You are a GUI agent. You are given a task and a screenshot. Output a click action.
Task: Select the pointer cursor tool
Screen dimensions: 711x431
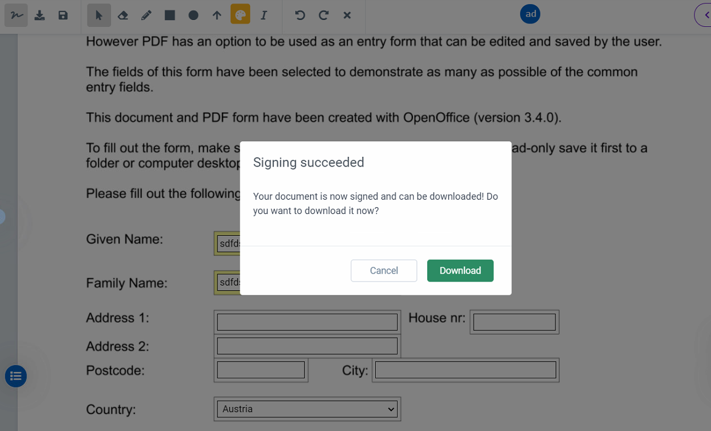coord(99,15)
